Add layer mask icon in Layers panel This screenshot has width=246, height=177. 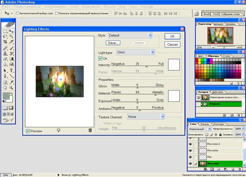[212, 169]
